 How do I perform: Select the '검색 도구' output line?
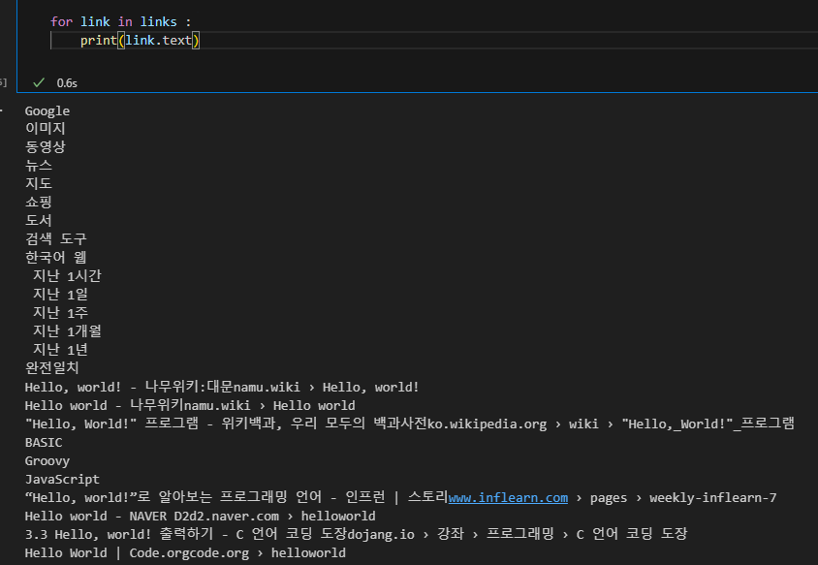pyautogui.click(x=56, y=239)
